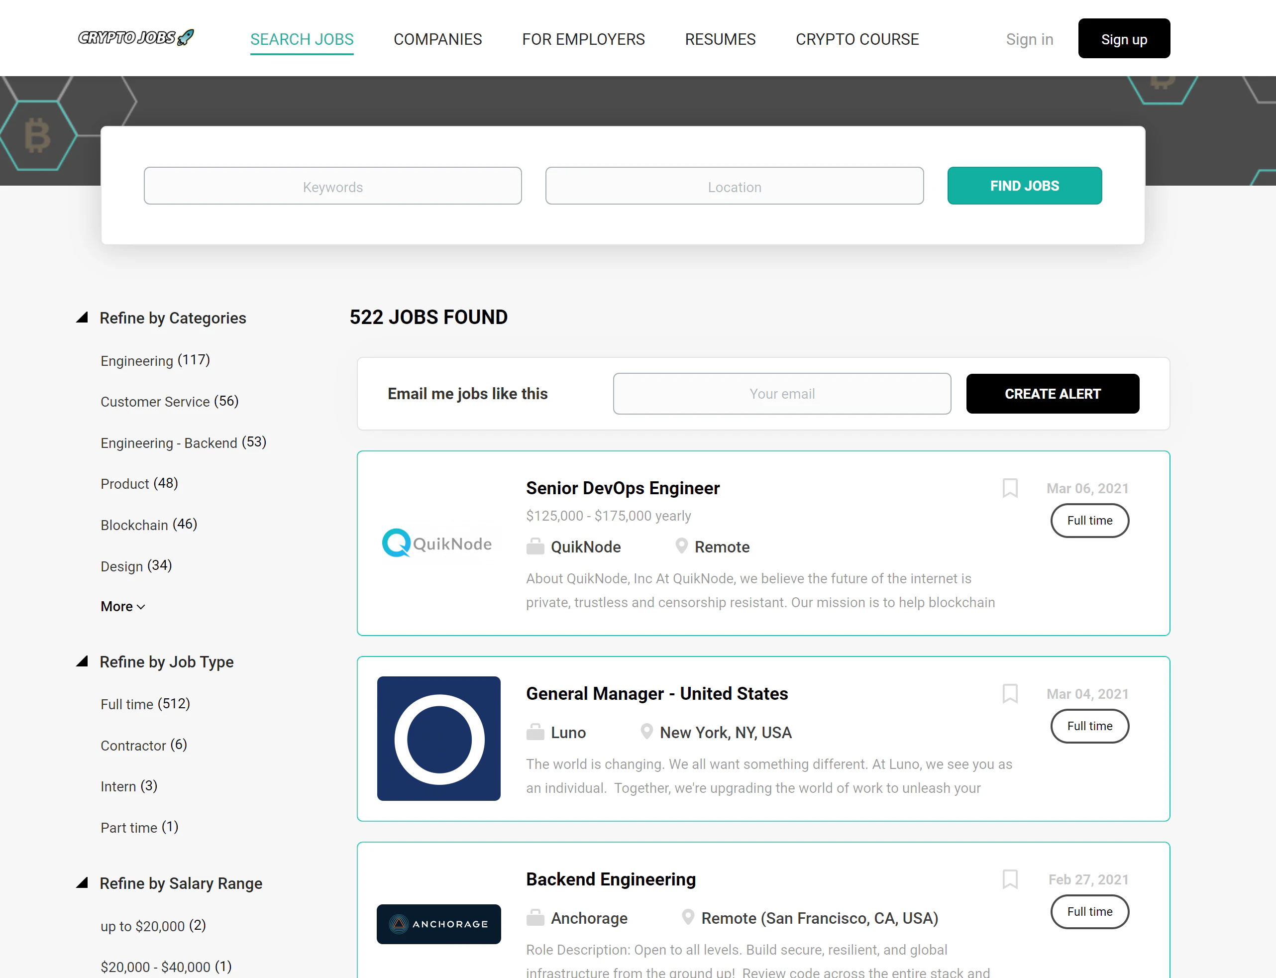Expand the More categories list
This screenshot has width=1276, height=978.
coord(122,606)
